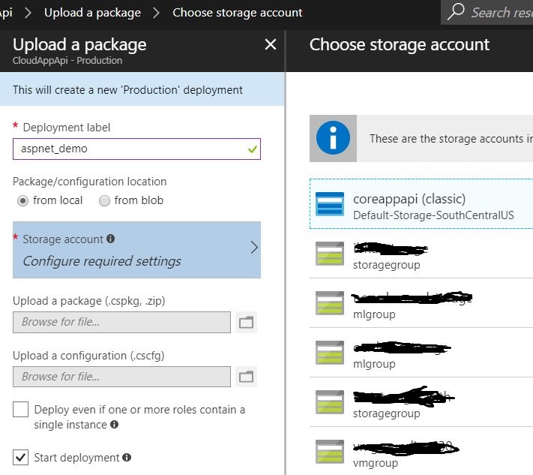Click the search magnifier icon
This screenshot has height=475, width=533.
pos(456,12)
